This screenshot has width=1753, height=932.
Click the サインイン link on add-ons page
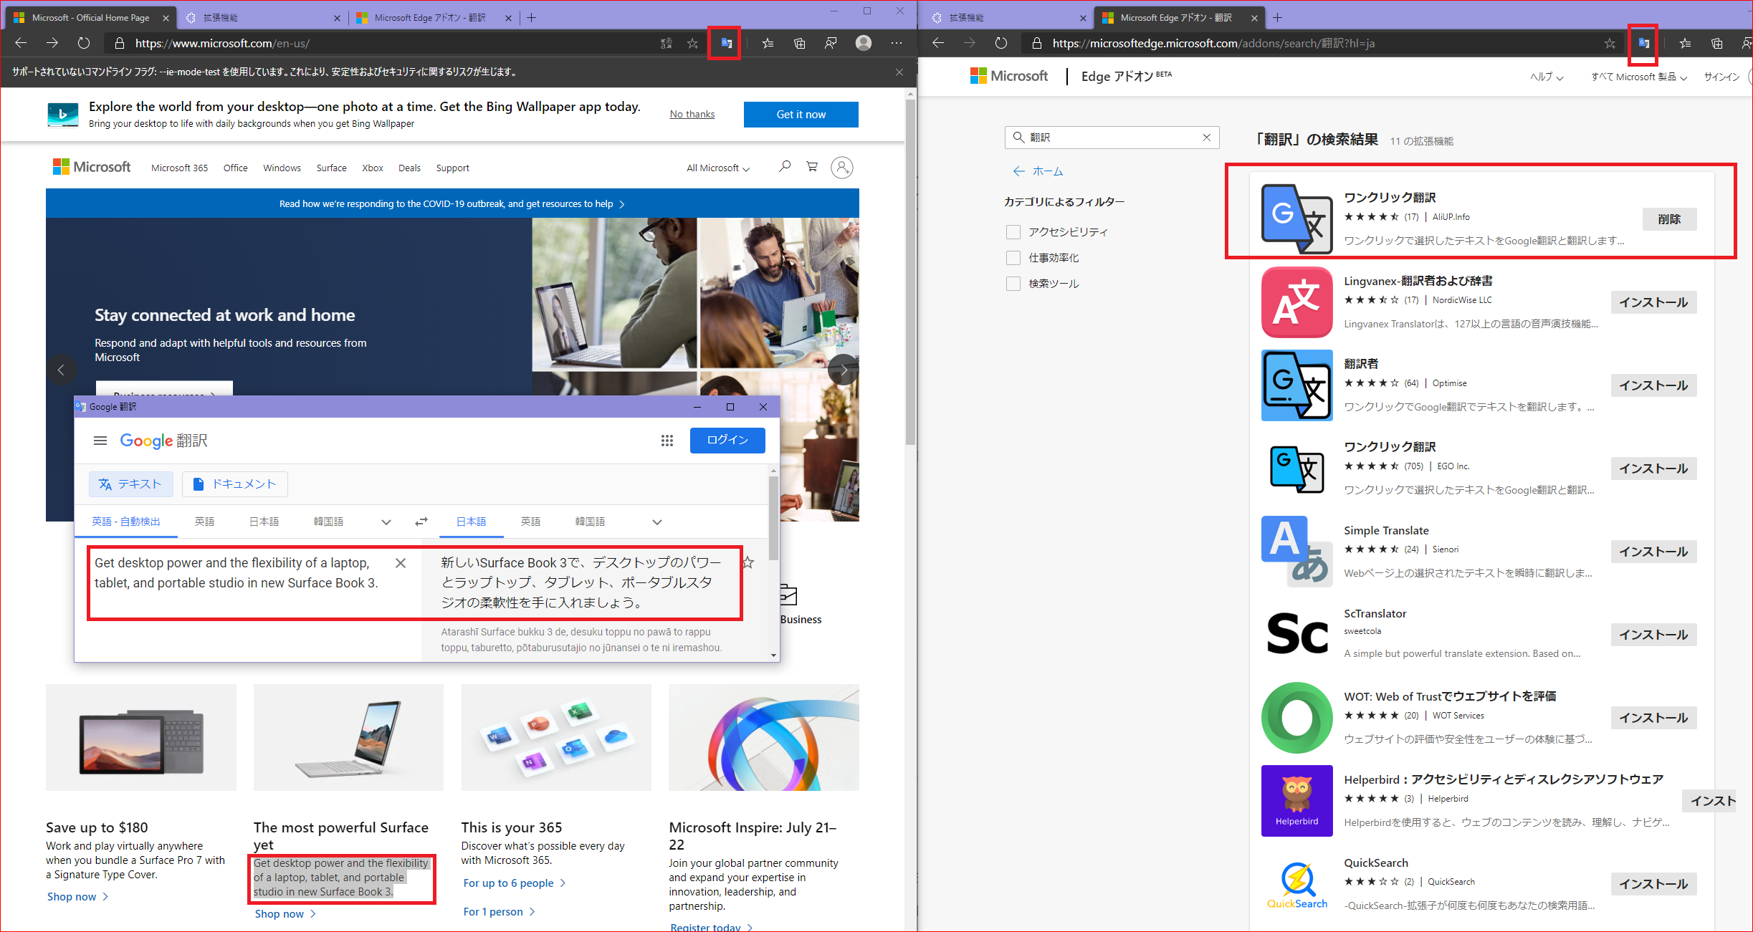point(1721,77)
